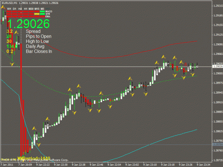The height and width of the screenshot is (167, 223).
Task: Click the red signal marker near the latest candles
Action: pyautogui.click(x=185, y=64)
